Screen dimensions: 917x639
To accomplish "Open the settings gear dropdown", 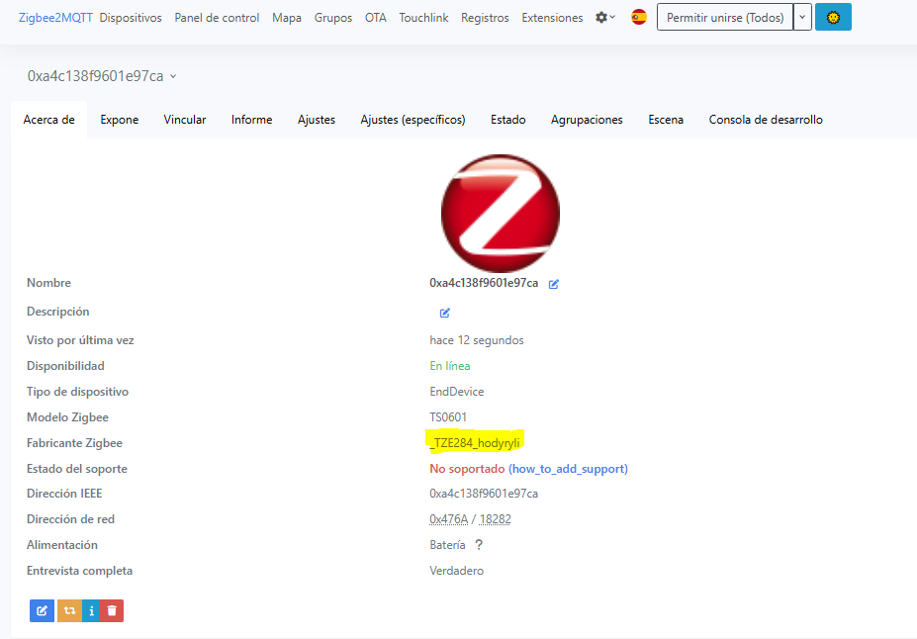I will [x=604, y=18].
